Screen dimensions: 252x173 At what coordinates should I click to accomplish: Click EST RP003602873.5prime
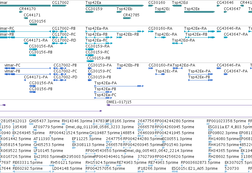tap(200, 163)
